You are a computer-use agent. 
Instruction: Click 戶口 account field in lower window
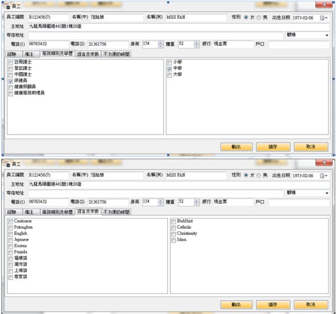(299, 202)
